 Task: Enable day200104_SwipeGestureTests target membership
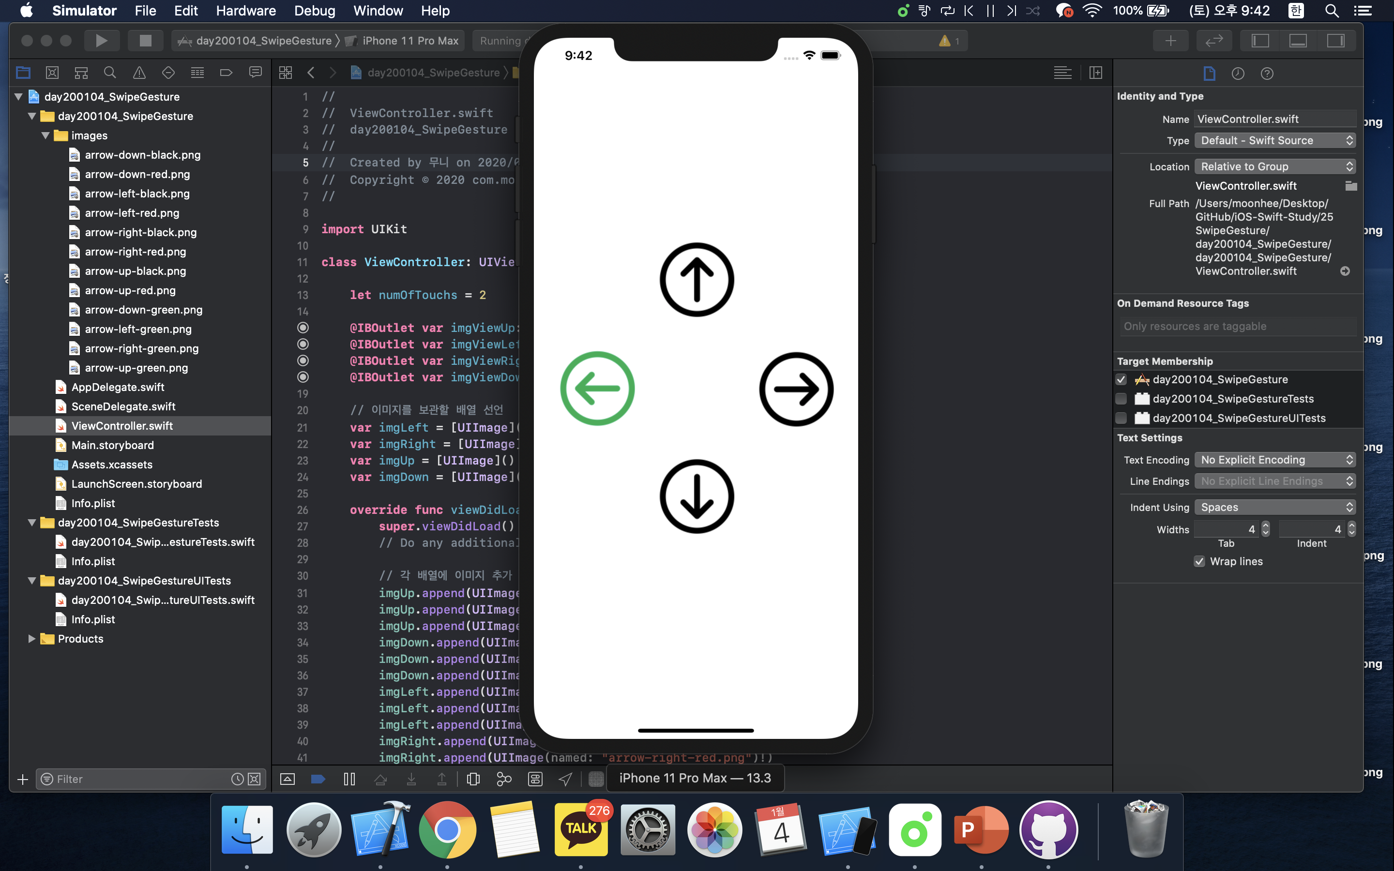pyautogui.click(x=1121, y=399)
